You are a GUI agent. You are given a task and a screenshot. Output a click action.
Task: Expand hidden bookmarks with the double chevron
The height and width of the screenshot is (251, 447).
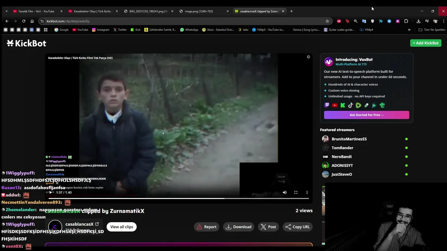pos(409,30)
